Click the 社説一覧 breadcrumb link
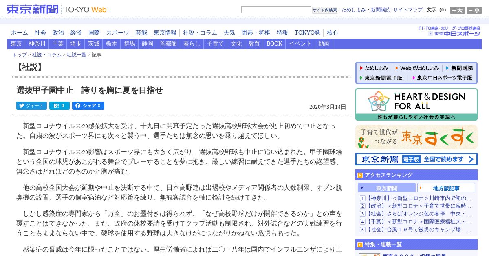489x256 pixels. pyautogui.click(x=77, y=55)
